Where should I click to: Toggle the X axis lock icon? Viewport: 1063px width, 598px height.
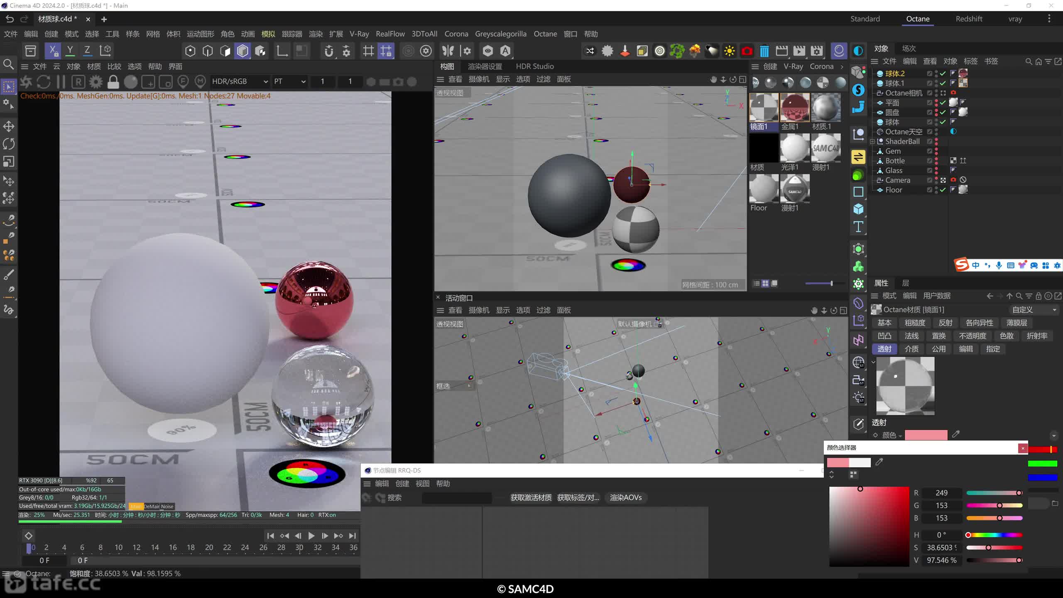tap(53, 51)
